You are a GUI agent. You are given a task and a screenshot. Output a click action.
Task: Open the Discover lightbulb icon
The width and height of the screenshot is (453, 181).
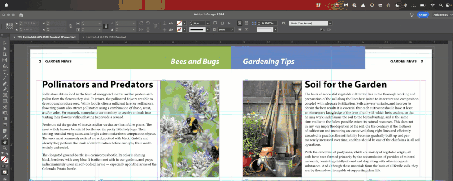[x=411, y=14]
